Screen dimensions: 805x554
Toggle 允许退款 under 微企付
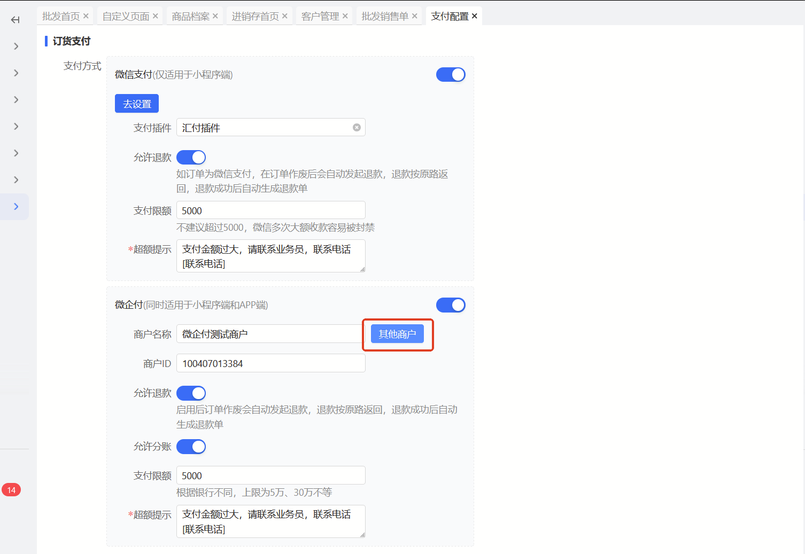coord(191,393)
